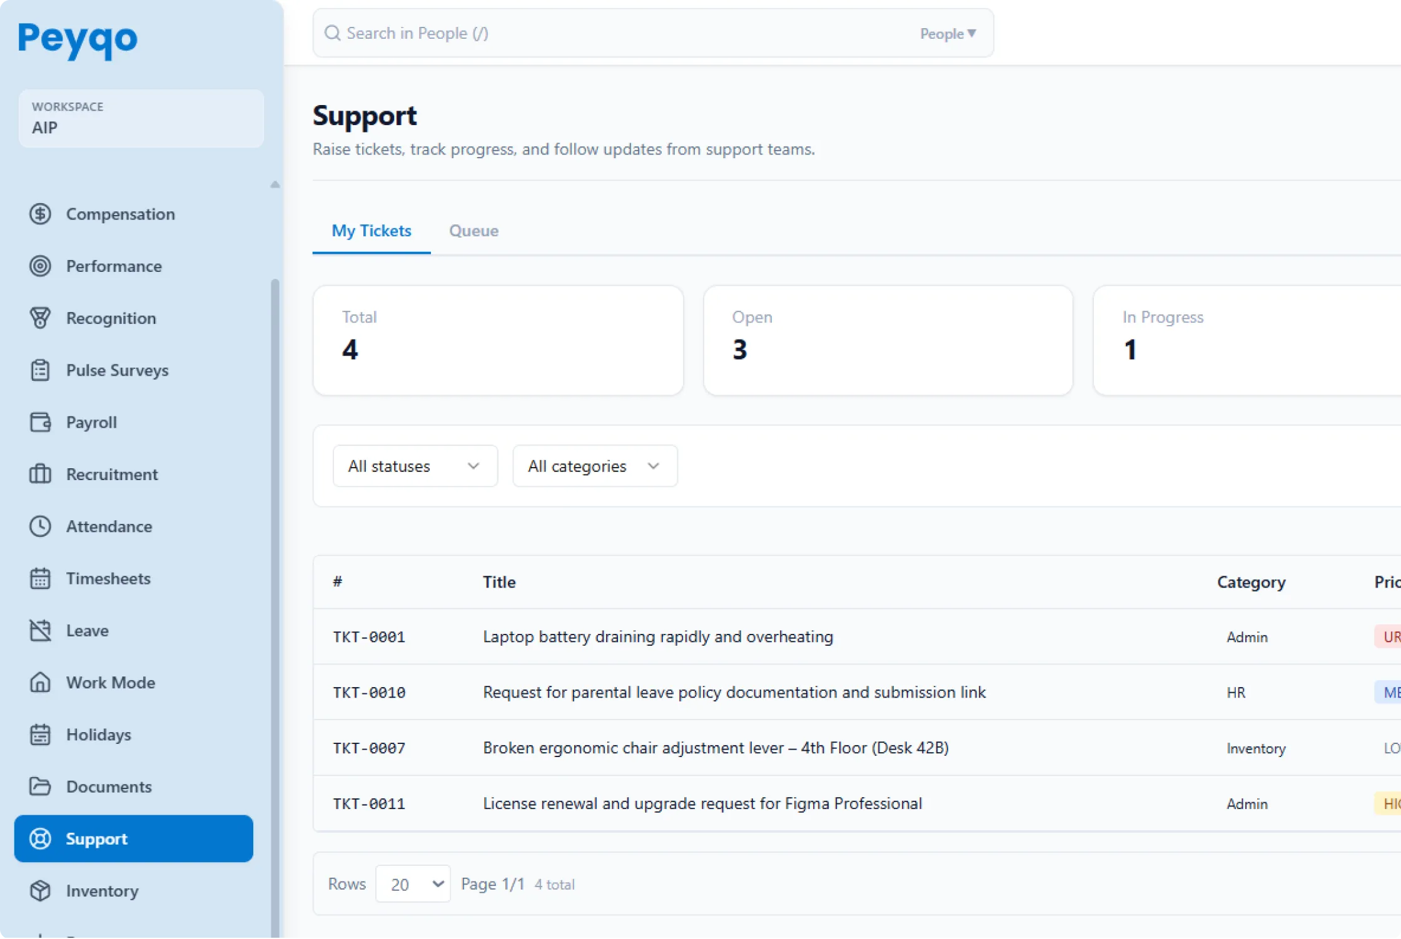The height and width of the screenshot is (939, 1401).
Task: Select the My Tickets tab
Action: [x=372, y=231]
